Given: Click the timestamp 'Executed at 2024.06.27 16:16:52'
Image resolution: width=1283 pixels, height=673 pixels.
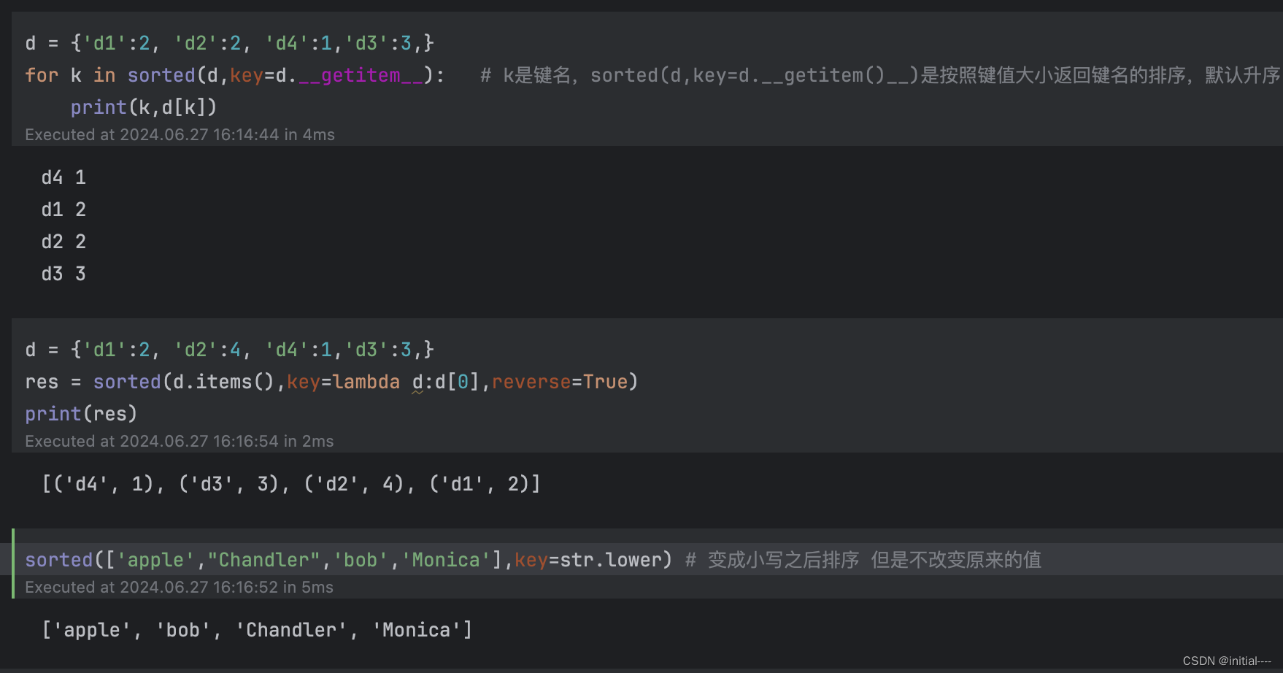Looking at the screenshot, I should [x=179, y=587].
